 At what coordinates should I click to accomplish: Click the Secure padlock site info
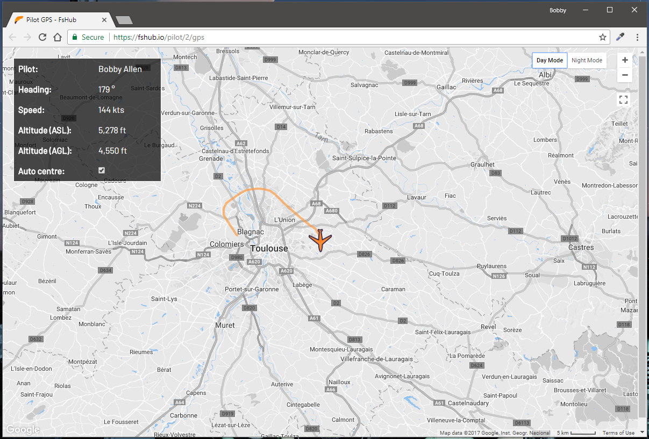[88, 37]
